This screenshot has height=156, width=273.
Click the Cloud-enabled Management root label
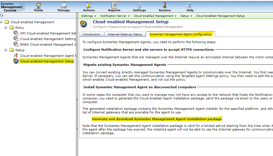click(x=32, y=22)
